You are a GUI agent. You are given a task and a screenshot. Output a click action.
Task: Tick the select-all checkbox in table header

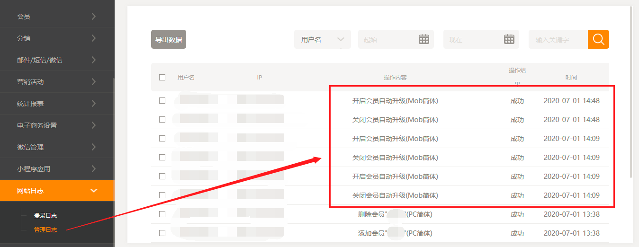162,77
